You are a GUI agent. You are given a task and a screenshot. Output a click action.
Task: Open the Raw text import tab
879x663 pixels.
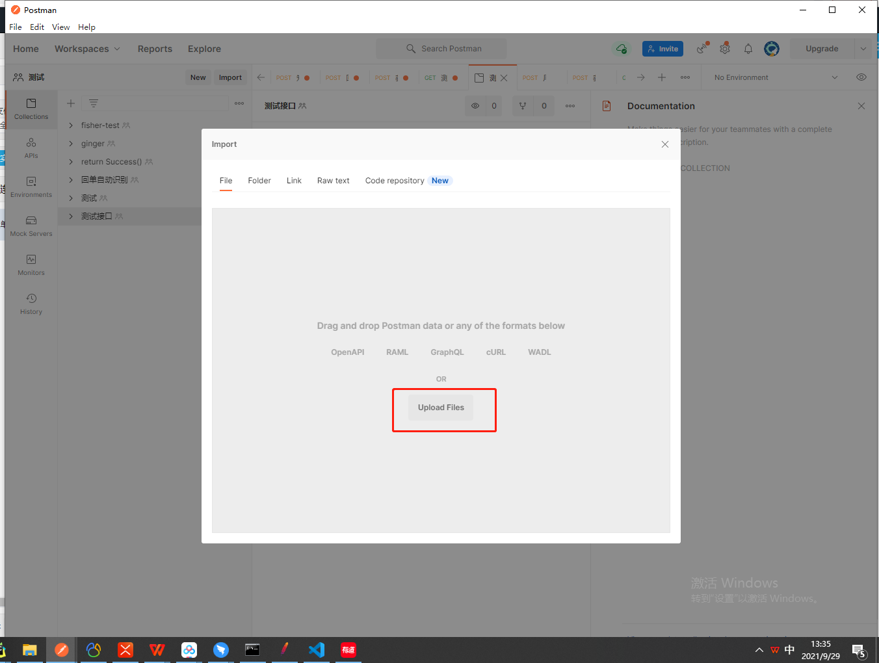pos(334,181)
